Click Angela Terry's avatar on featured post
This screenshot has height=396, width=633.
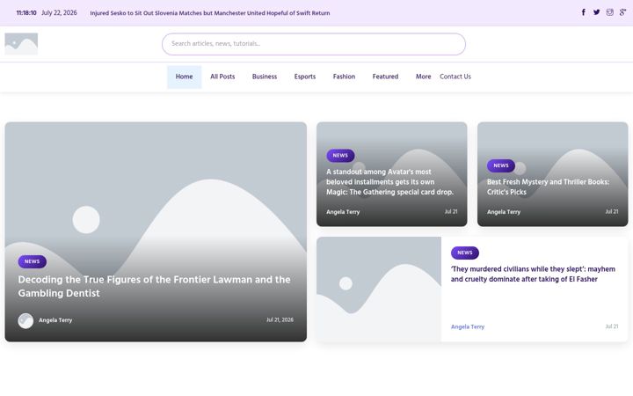[25, 321]
